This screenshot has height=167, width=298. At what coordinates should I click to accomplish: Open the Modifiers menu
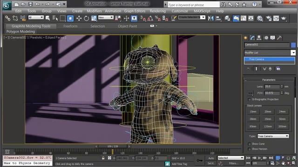pyautogui.click(x=94, y=11)
